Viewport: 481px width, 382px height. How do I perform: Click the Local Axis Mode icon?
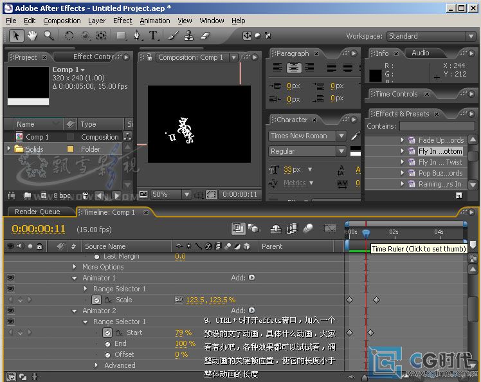click(x=247, y=35)
